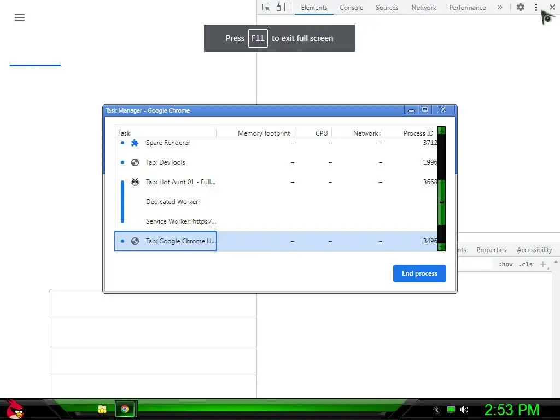This screenshot has height=420, width=560.
Task: Open the Sources tab
Action: coord(387,8)
